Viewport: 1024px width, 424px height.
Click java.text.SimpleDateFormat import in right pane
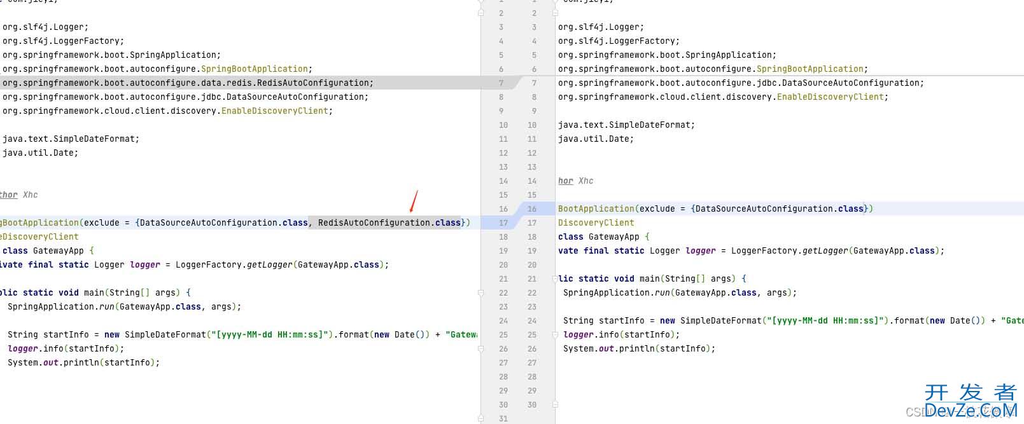pos(626,125)
